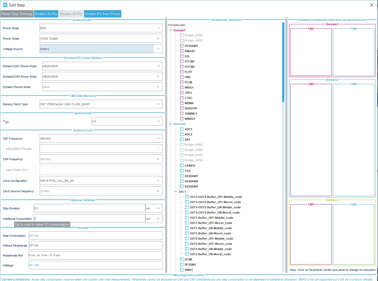Open the Step Duration unit dropdown
Screen dimensions: 378x281
click(x=154, y=208)
